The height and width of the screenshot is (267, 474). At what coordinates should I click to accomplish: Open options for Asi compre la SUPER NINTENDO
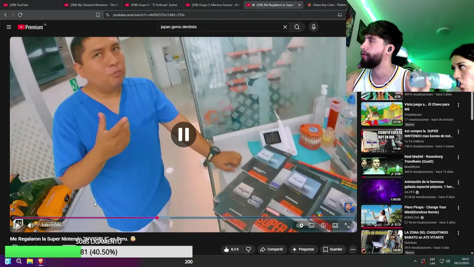[x=458, y=132]
